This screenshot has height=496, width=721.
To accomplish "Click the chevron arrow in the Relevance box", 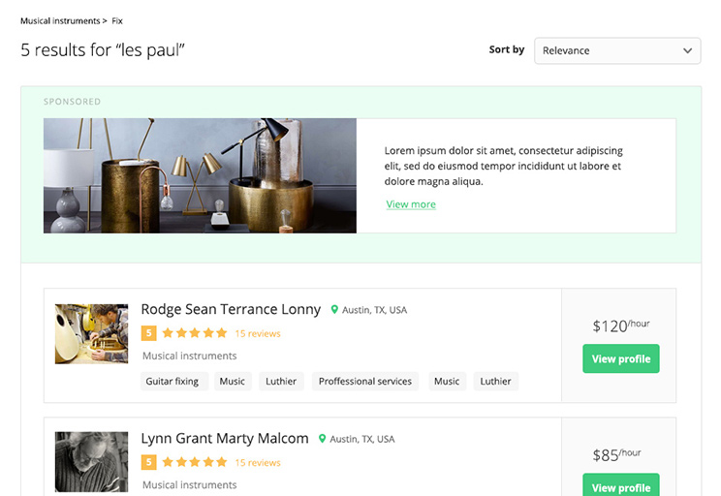I will tap(687, 50).
